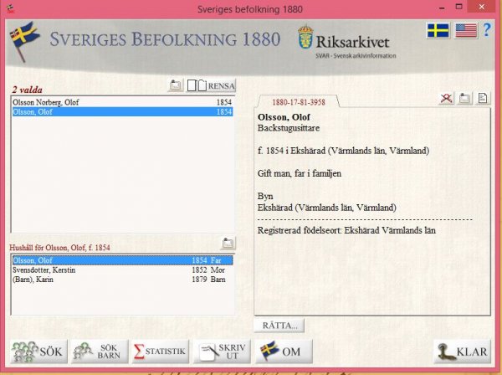
Task: Switch language using the American flag
Action: (x=465, y=31)
